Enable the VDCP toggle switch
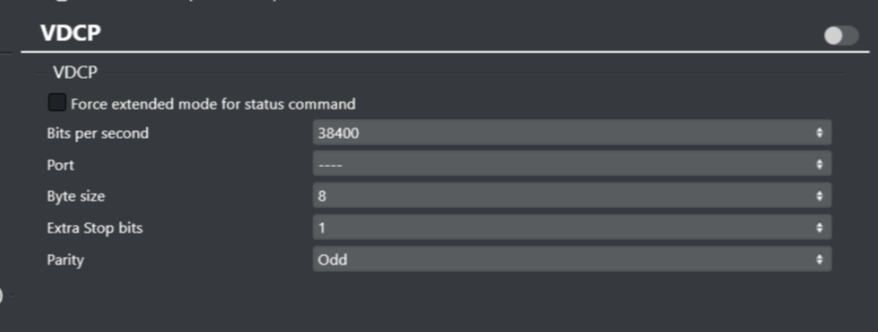Image resolution: width=878 pixels, height=332 pixels. [841, 36]
